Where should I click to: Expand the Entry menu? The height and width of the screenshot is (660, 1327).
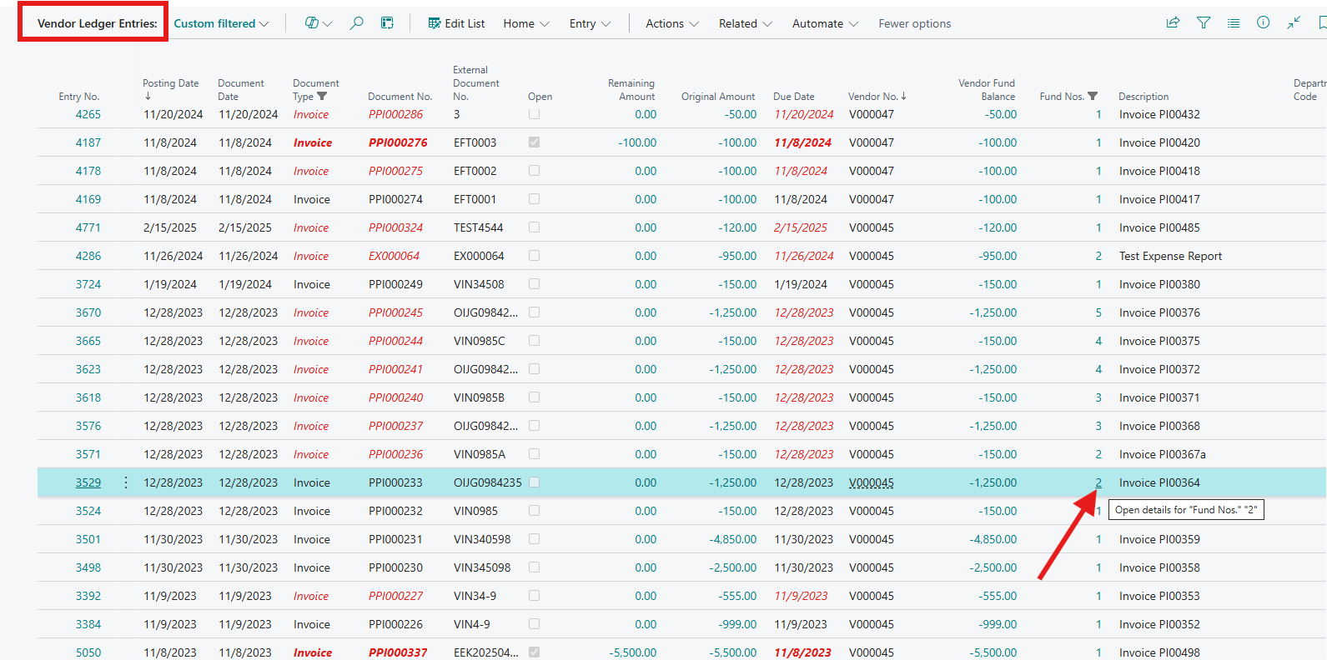click(x=590, y=23)
